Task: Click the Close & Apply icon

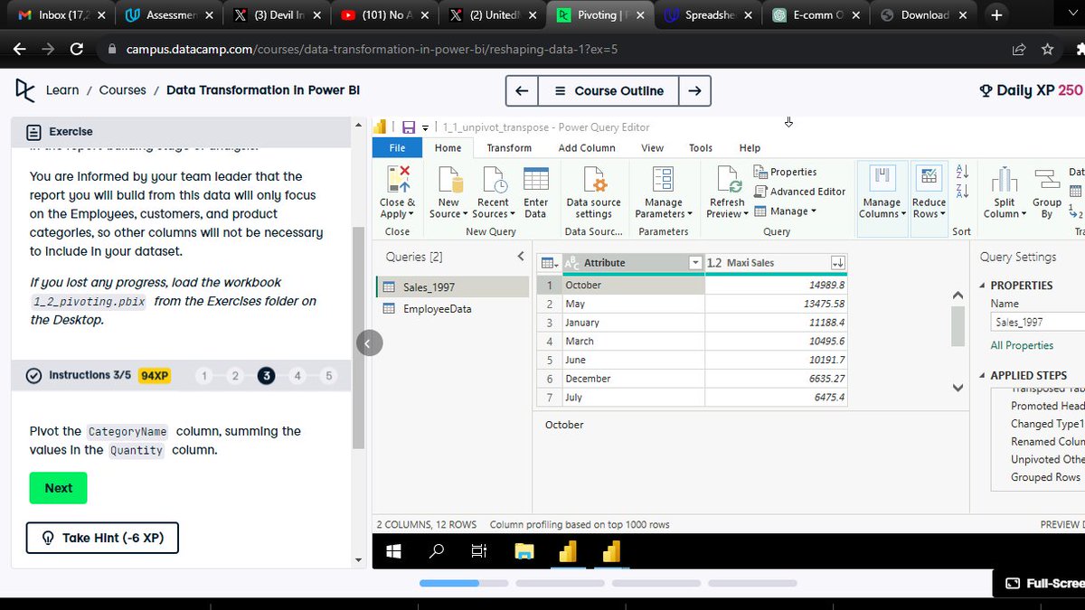Action: click(x=398, y=180)
